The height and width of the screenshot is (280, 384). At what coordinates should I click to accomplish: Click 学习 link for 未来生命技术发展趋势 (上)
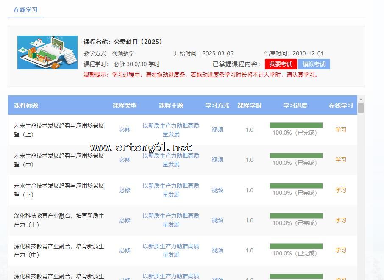coord(341,130)
